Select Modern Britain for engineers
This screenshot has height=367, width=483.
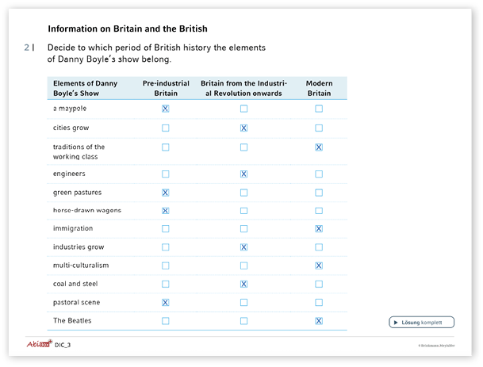[319, 174]
